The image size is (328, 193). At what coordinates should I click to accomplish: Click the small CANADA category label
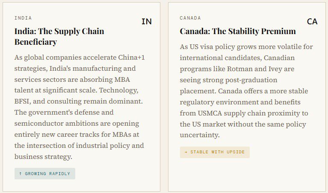point(190,18)
